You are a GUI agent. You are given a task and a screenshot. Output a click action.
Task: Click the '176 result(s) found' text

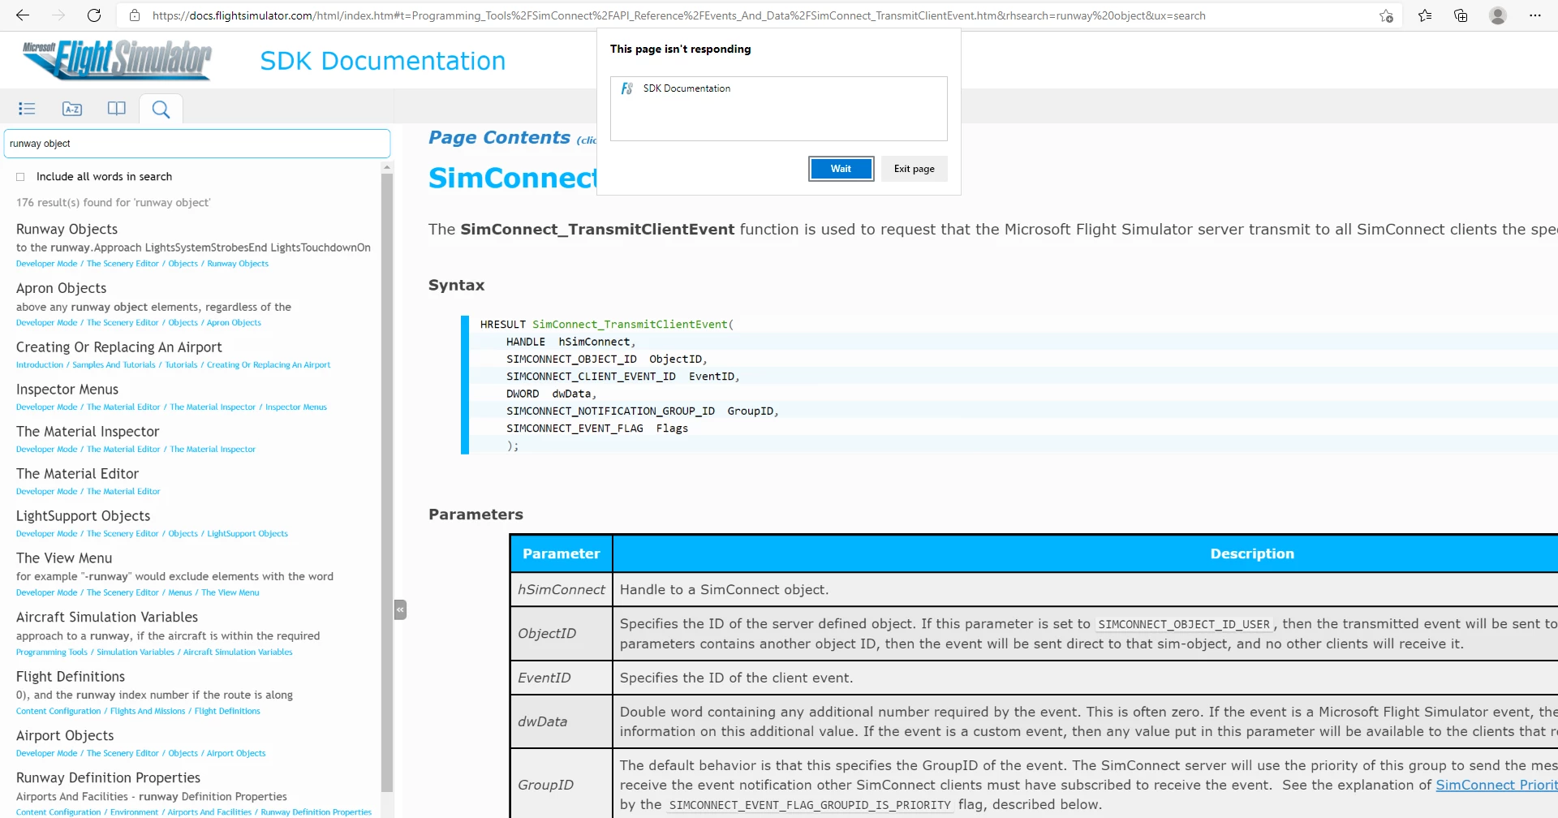coord(113,203)
